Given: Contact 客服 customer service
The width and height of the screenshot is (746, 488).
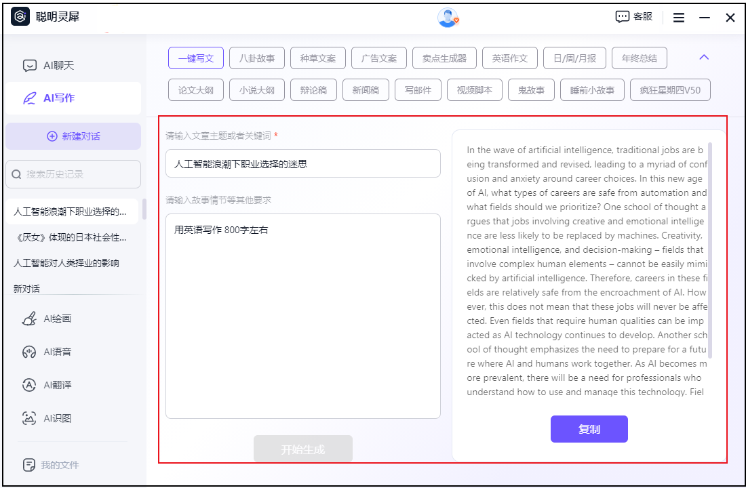Looking at the screenshot, I should click(x=633, y=16).
